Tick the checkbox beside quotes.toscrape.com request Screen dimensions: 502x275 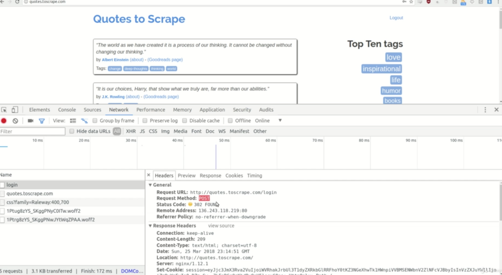2,194
